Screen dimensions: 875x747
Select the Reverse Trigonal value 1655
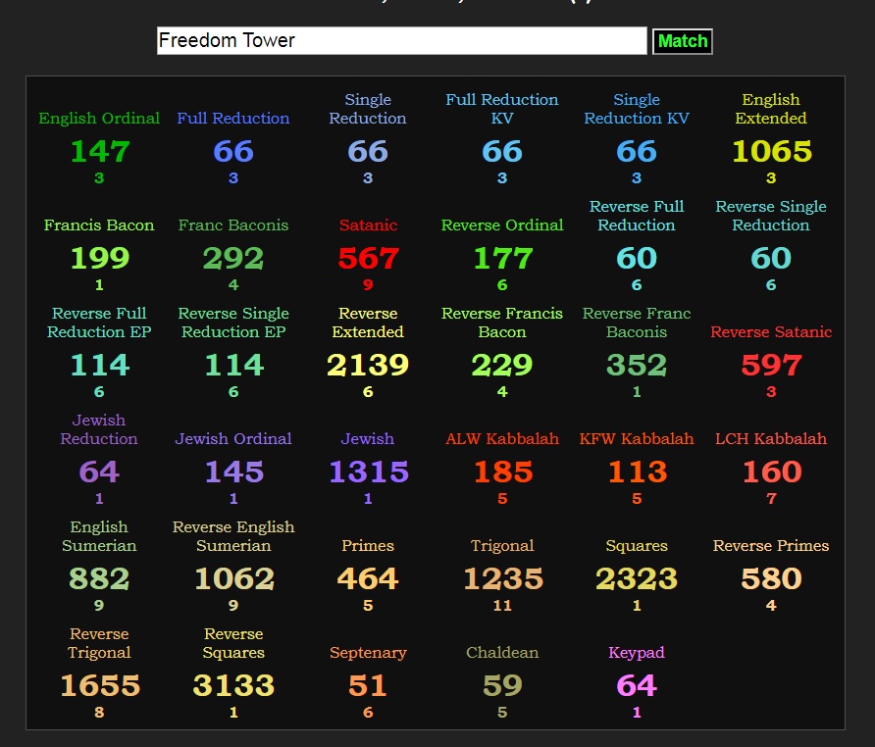click(100, 685)
